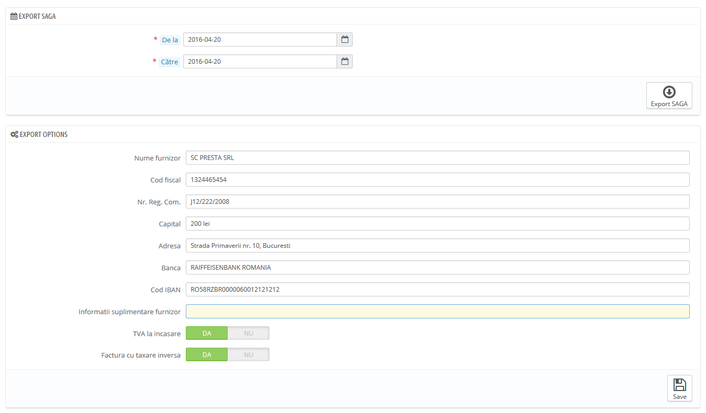Set TVA la incasare to NU
Viewport: 706px width, 413px height.
(249, 334)
